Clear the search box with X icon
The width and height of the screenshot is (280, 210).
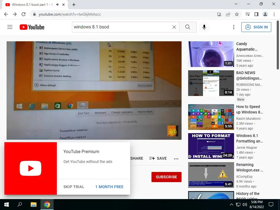click(x=174, y=27)
